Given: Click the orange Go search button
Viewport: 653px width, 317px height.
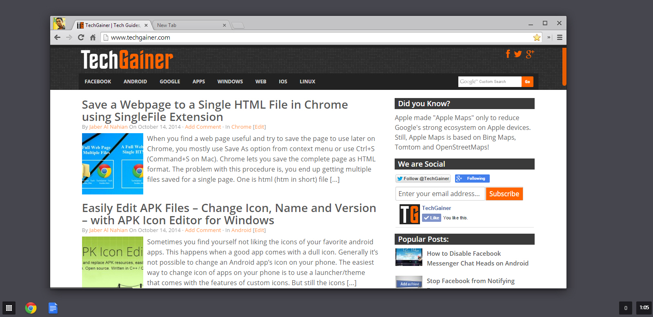Looking at the screenshot, I should pyautogui.click(x=527, y=82).
